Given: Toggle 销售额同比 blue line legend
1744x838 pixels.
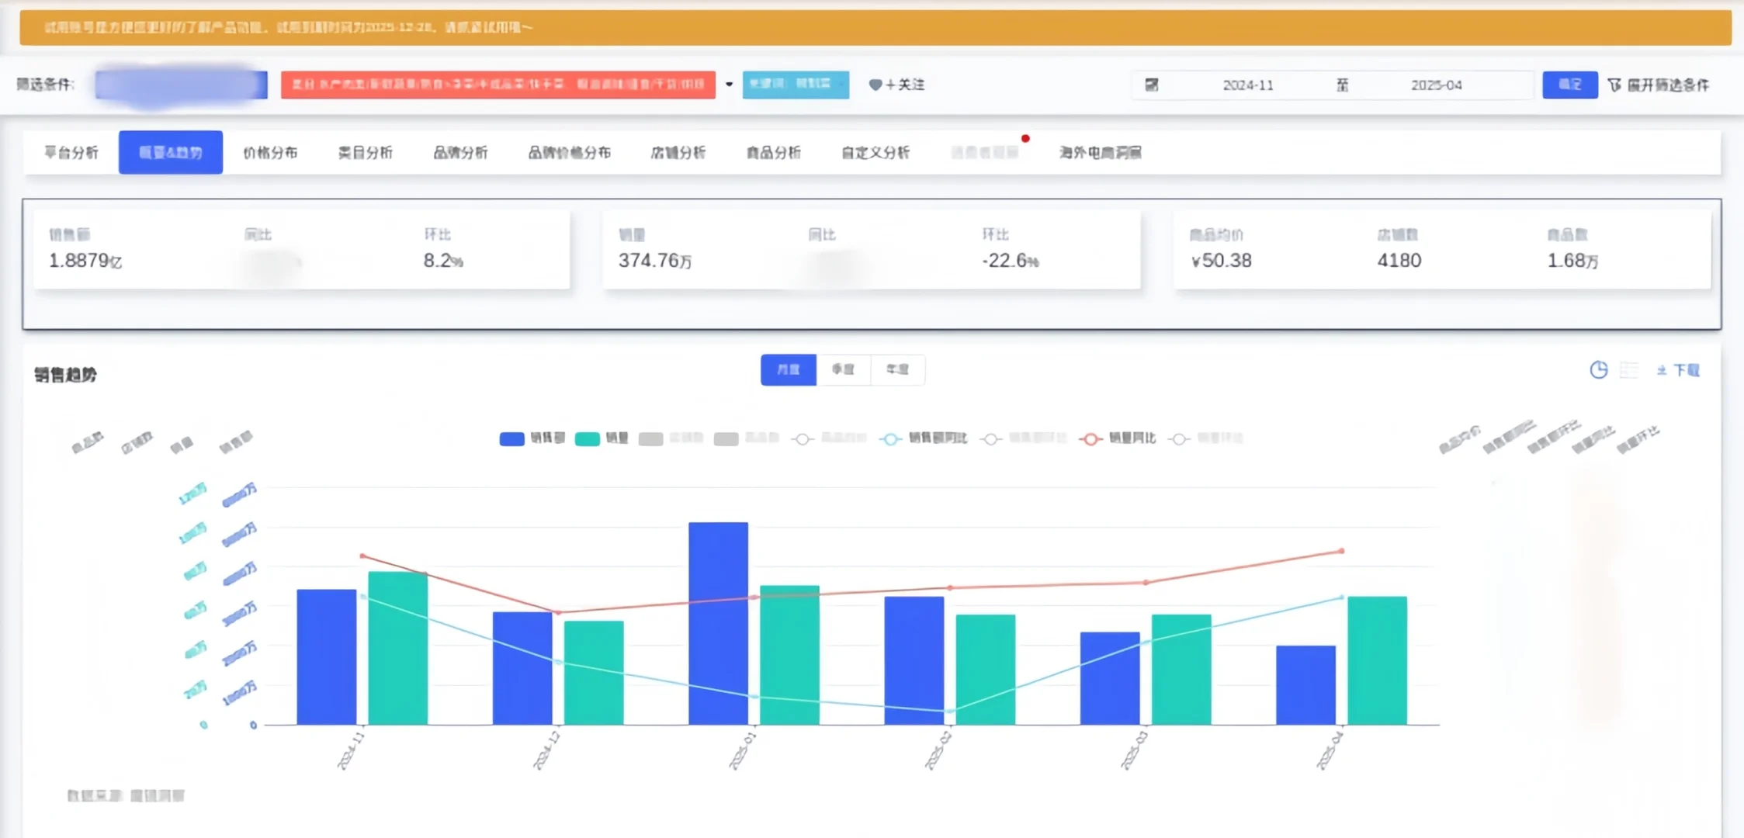Looking at the screenshot, I should [x=890, y=438].
